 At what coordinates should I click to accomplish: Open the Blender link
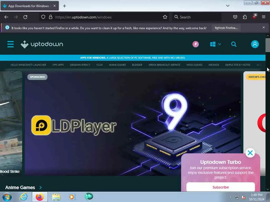click(137, 65)
